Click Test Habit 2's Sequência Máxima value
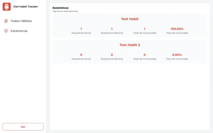Viewport: 213px width, 133px height. pos(112,55)
